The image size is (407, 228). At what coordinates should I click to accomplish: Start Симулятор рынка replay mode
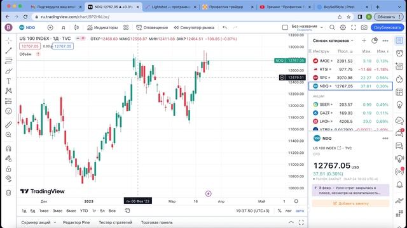pos(194,27)
